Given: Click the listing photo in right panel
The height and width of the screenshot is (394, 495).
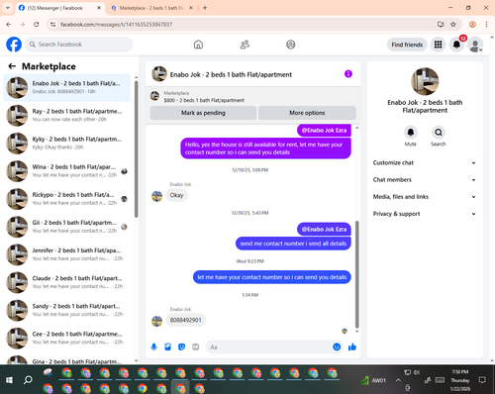Looking at the screenshot, I should click(x=425, y=81).
